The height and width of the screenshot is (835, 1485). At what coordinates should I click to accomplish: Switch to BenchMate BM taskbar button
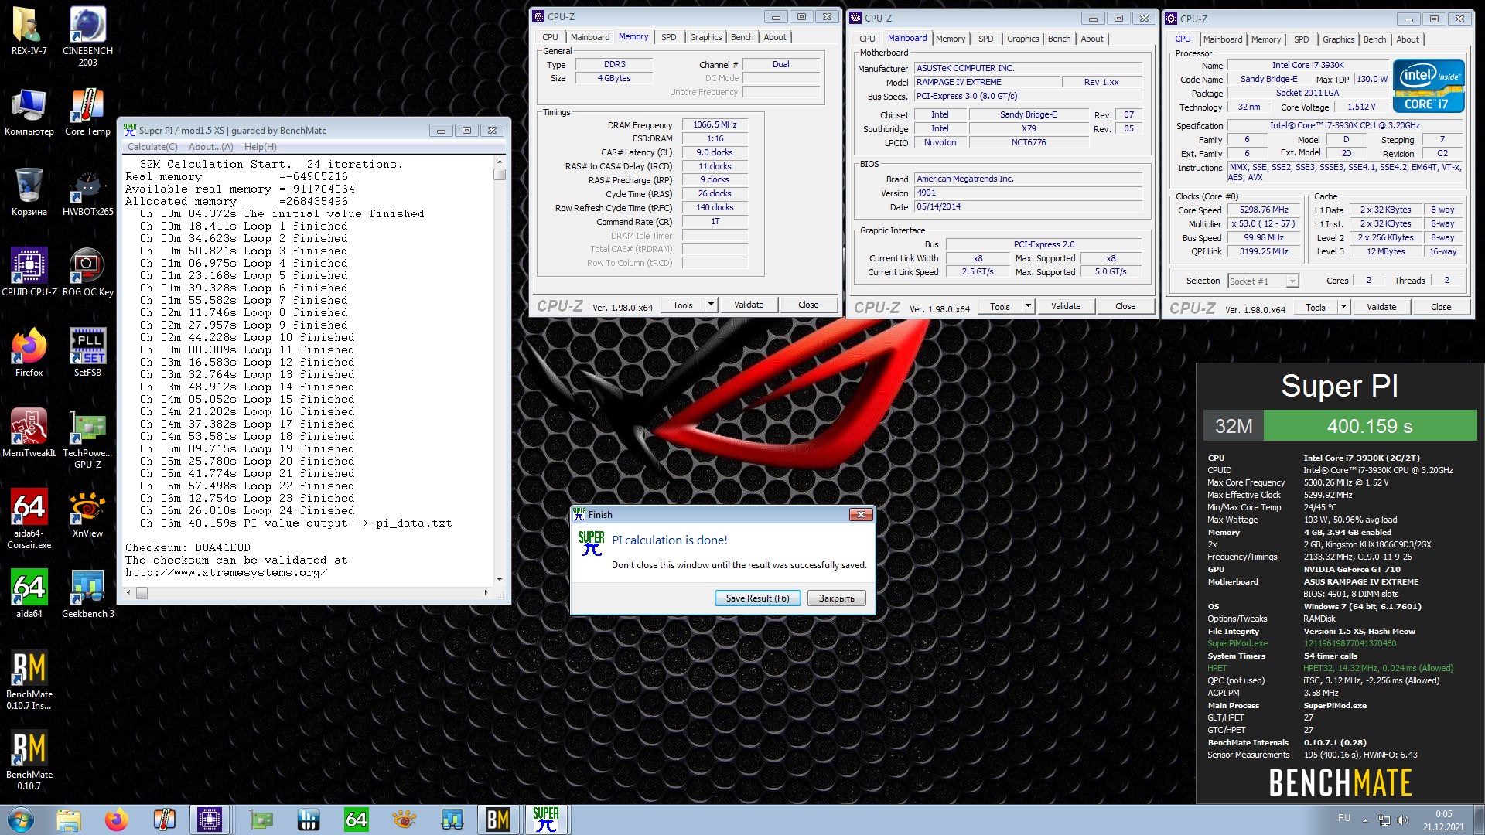498,820
